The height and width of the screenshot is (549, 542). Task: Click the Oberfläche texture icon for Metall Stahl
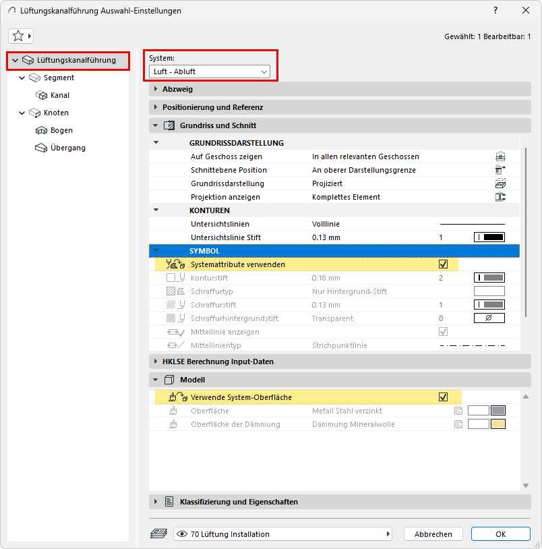tap(458, 410)
